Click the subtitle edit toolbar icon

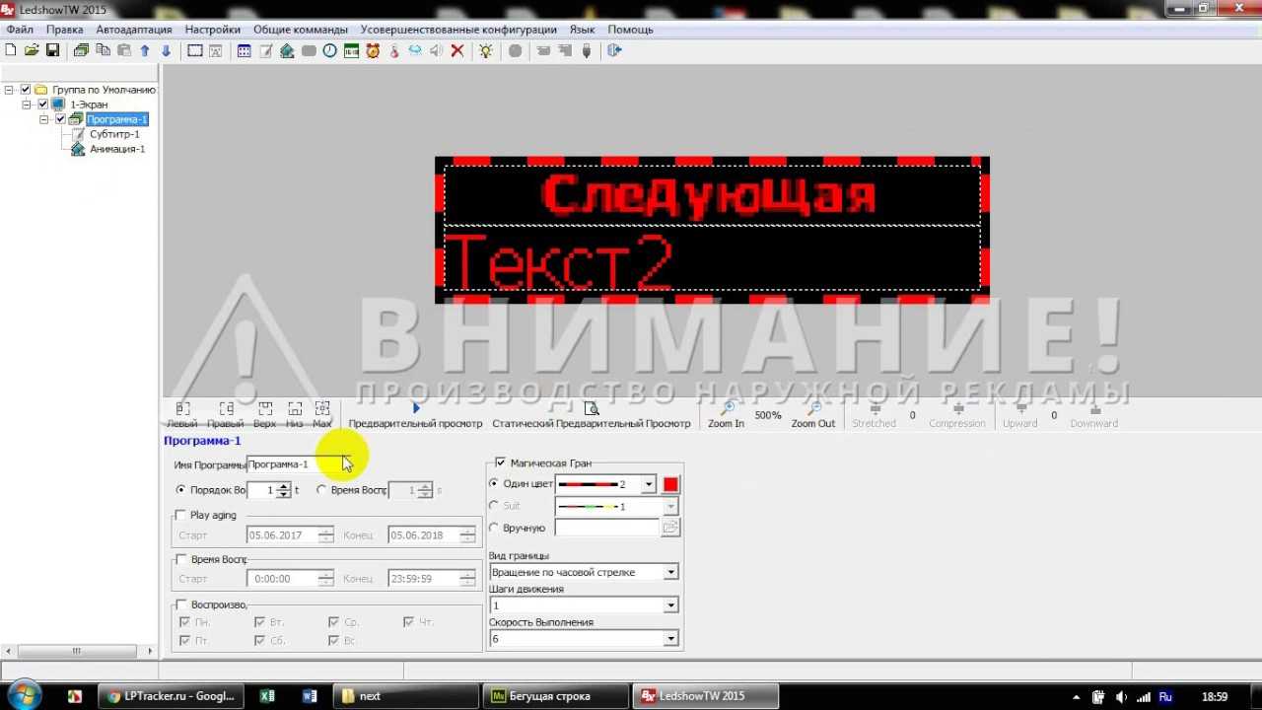[266, 50]
